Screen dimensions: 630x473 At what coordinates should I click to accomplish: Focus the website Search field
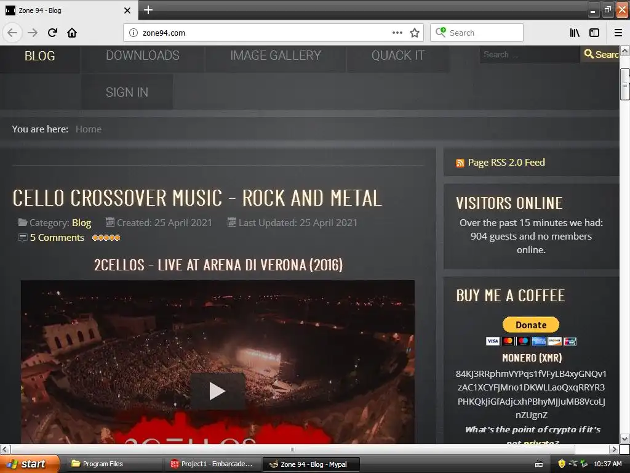coord(530,54)
